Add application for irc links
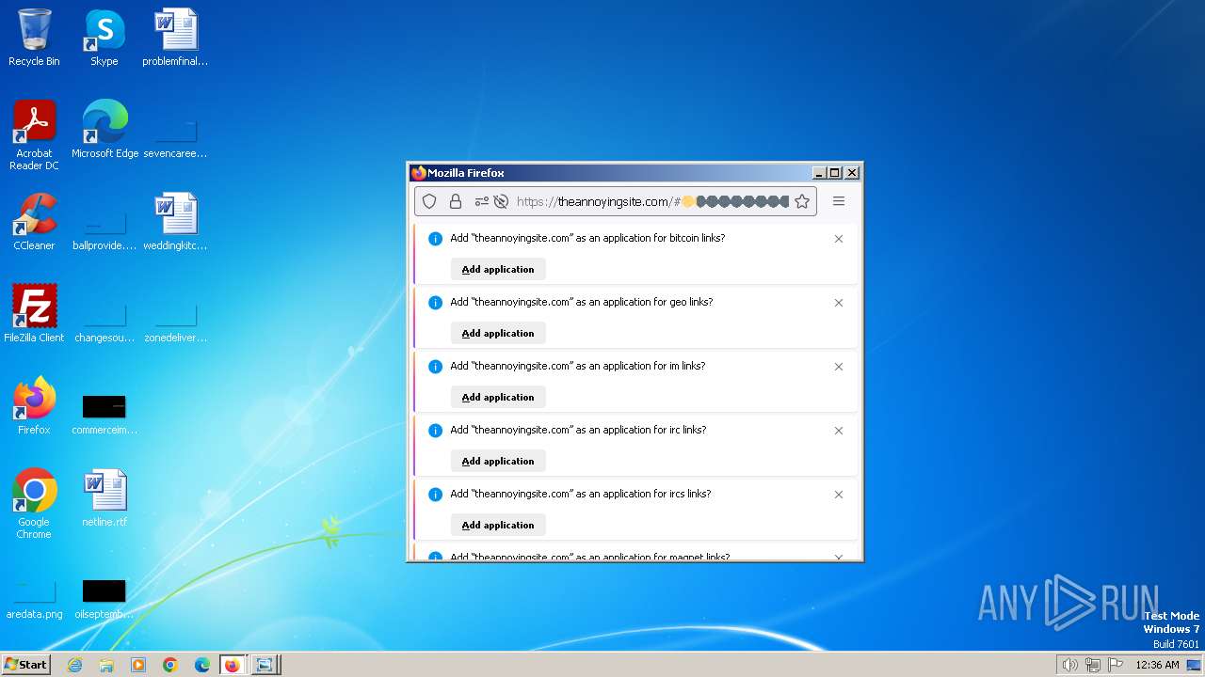Screen dimensions: 1205x677 [498, 461]
